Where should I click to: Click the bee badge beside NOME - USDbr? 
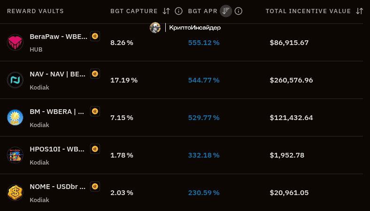(x=95, y=187)
